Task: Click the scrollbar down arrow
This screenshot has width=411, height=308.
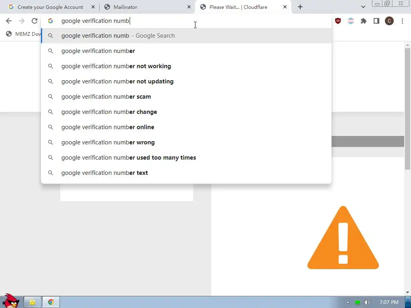Action: [407, 292]
